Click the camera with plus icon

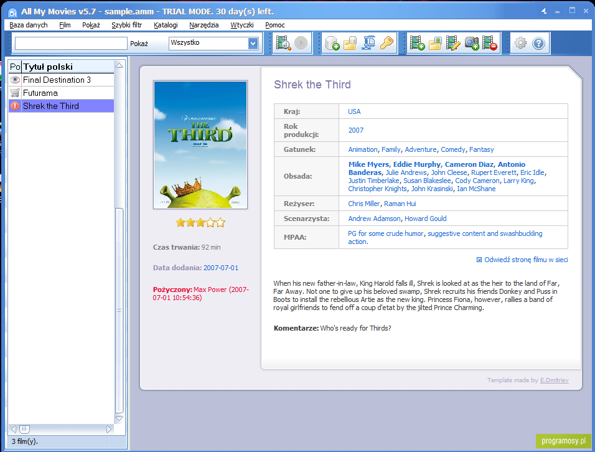tap(472, 43)
